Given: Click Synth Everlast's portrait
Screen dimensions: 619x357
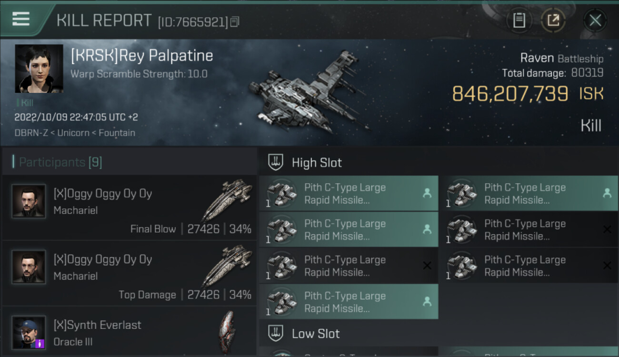Looking at the screenshot, I should pyautogui.click(x=29, y=332).
